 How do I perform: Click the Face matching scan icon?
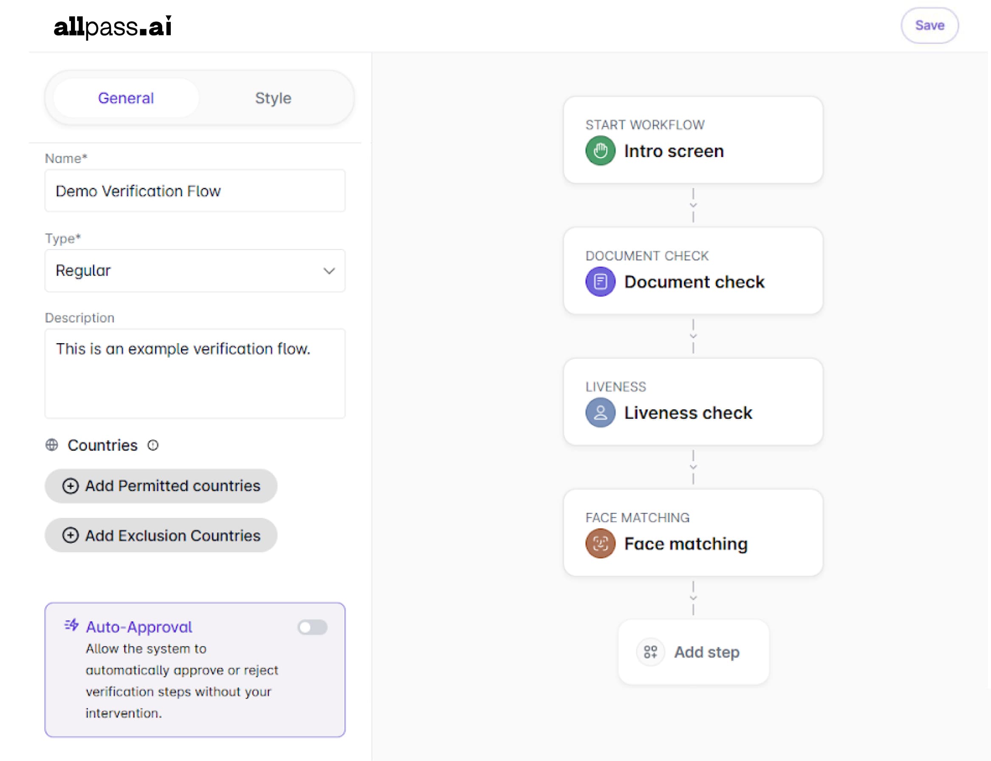click(600, 543)
